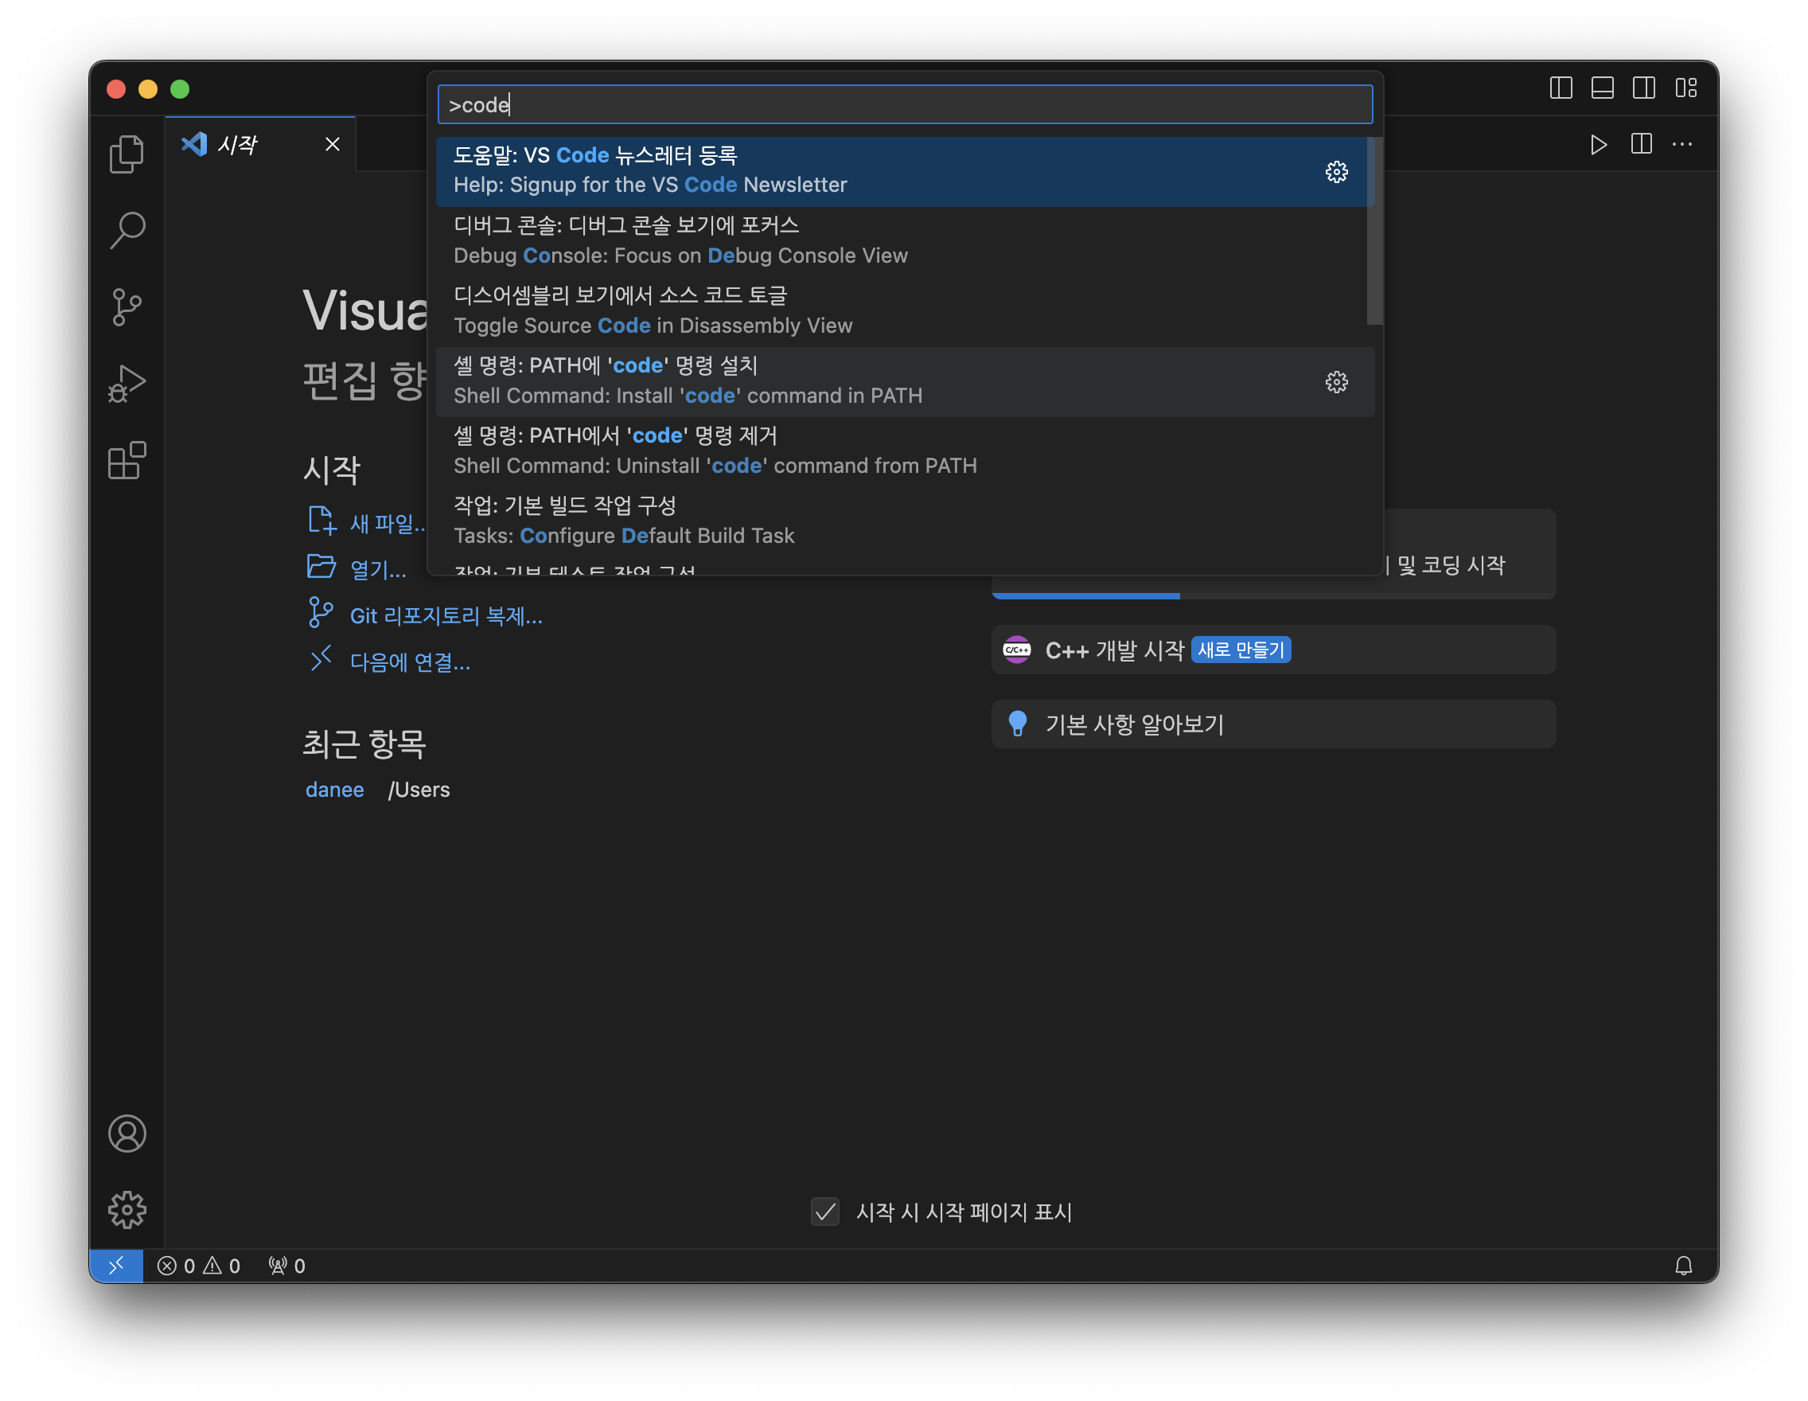This screenshot has height=1401, width=1808.
Task: Toggle the secondary side bar layout button
Action: (x=1643, y=88)
